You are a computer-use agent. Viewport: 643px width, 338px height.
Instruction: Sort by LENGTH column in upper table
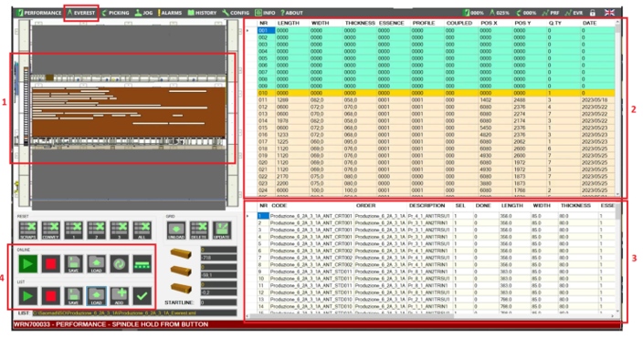[x=289, y=24]
